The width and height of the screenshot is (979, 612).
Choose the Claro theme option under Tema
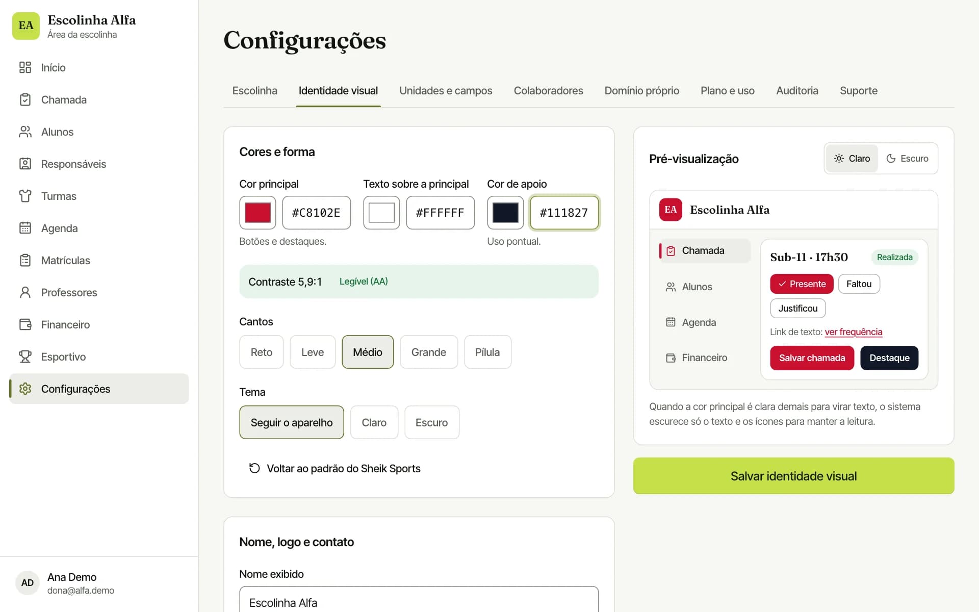(x=374, y=422)
